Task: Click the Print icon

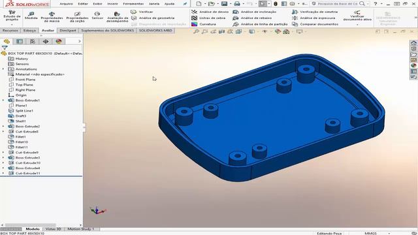Action: coord(236,4)
